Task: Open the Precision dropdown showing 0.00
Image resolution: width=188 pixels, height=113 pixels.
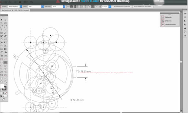Action: (59, 7)
